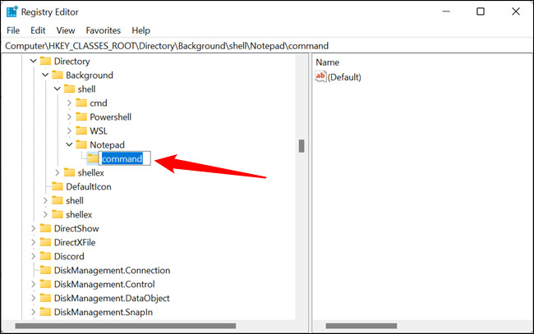Expand the DirectXFile key
Viewport: 534px width, 334px height.
(x=33, y=243)
